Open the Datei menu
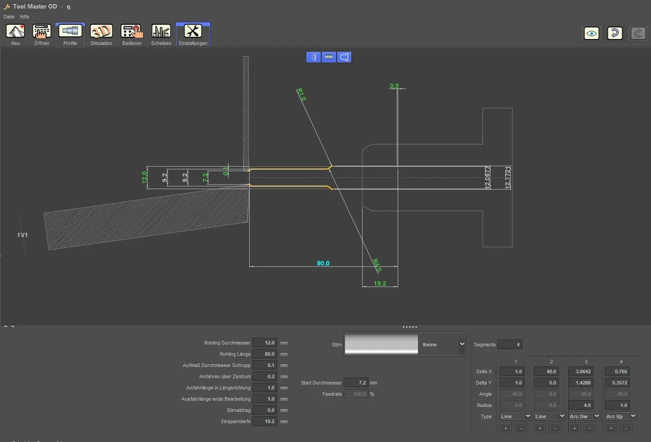The height and width of the screenshot is (442, 651). pos(9,17)
